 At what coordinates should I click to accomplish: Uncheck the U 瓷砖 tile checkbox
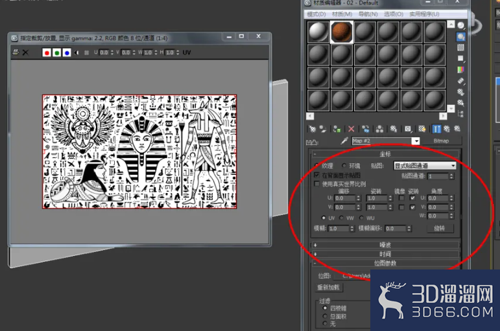coord(412,198)
